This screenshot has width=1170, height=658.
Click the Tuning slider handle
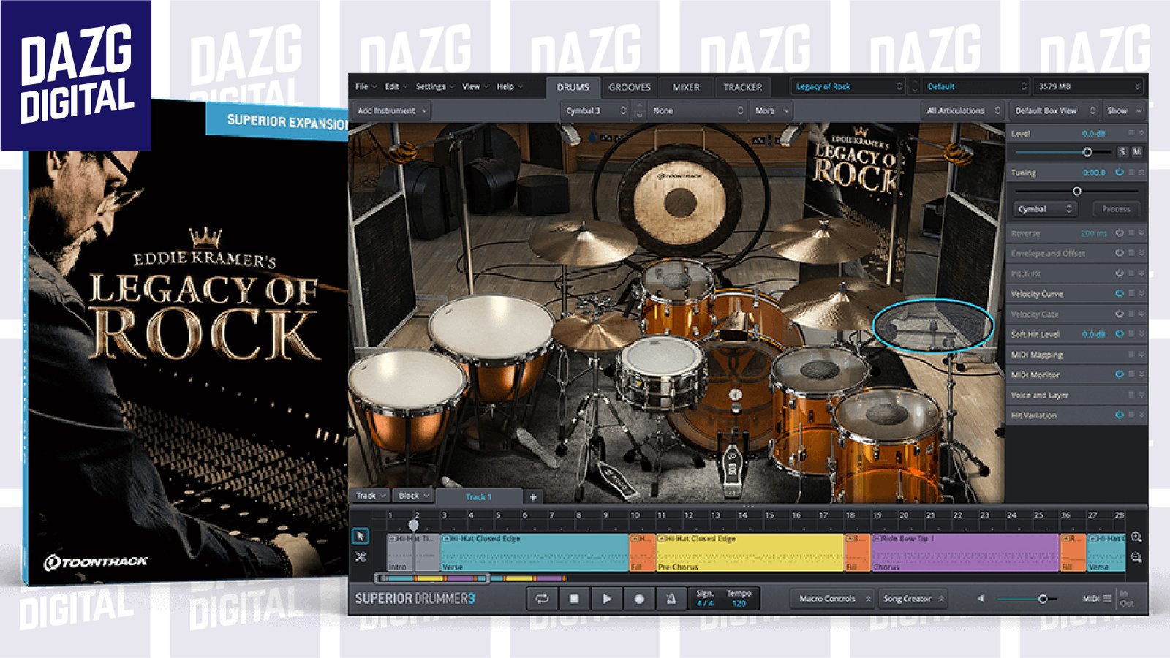coord(1076,191)
